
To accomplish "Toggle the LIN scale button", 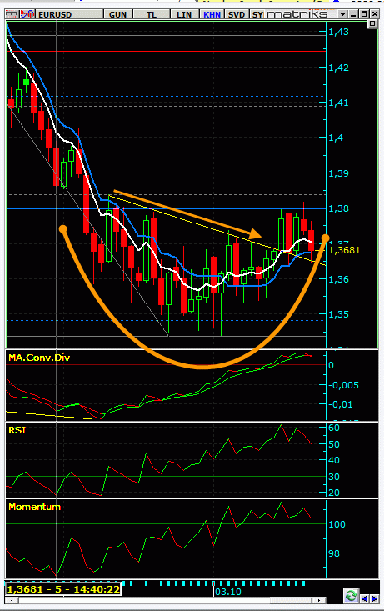I will pos(184,14).
